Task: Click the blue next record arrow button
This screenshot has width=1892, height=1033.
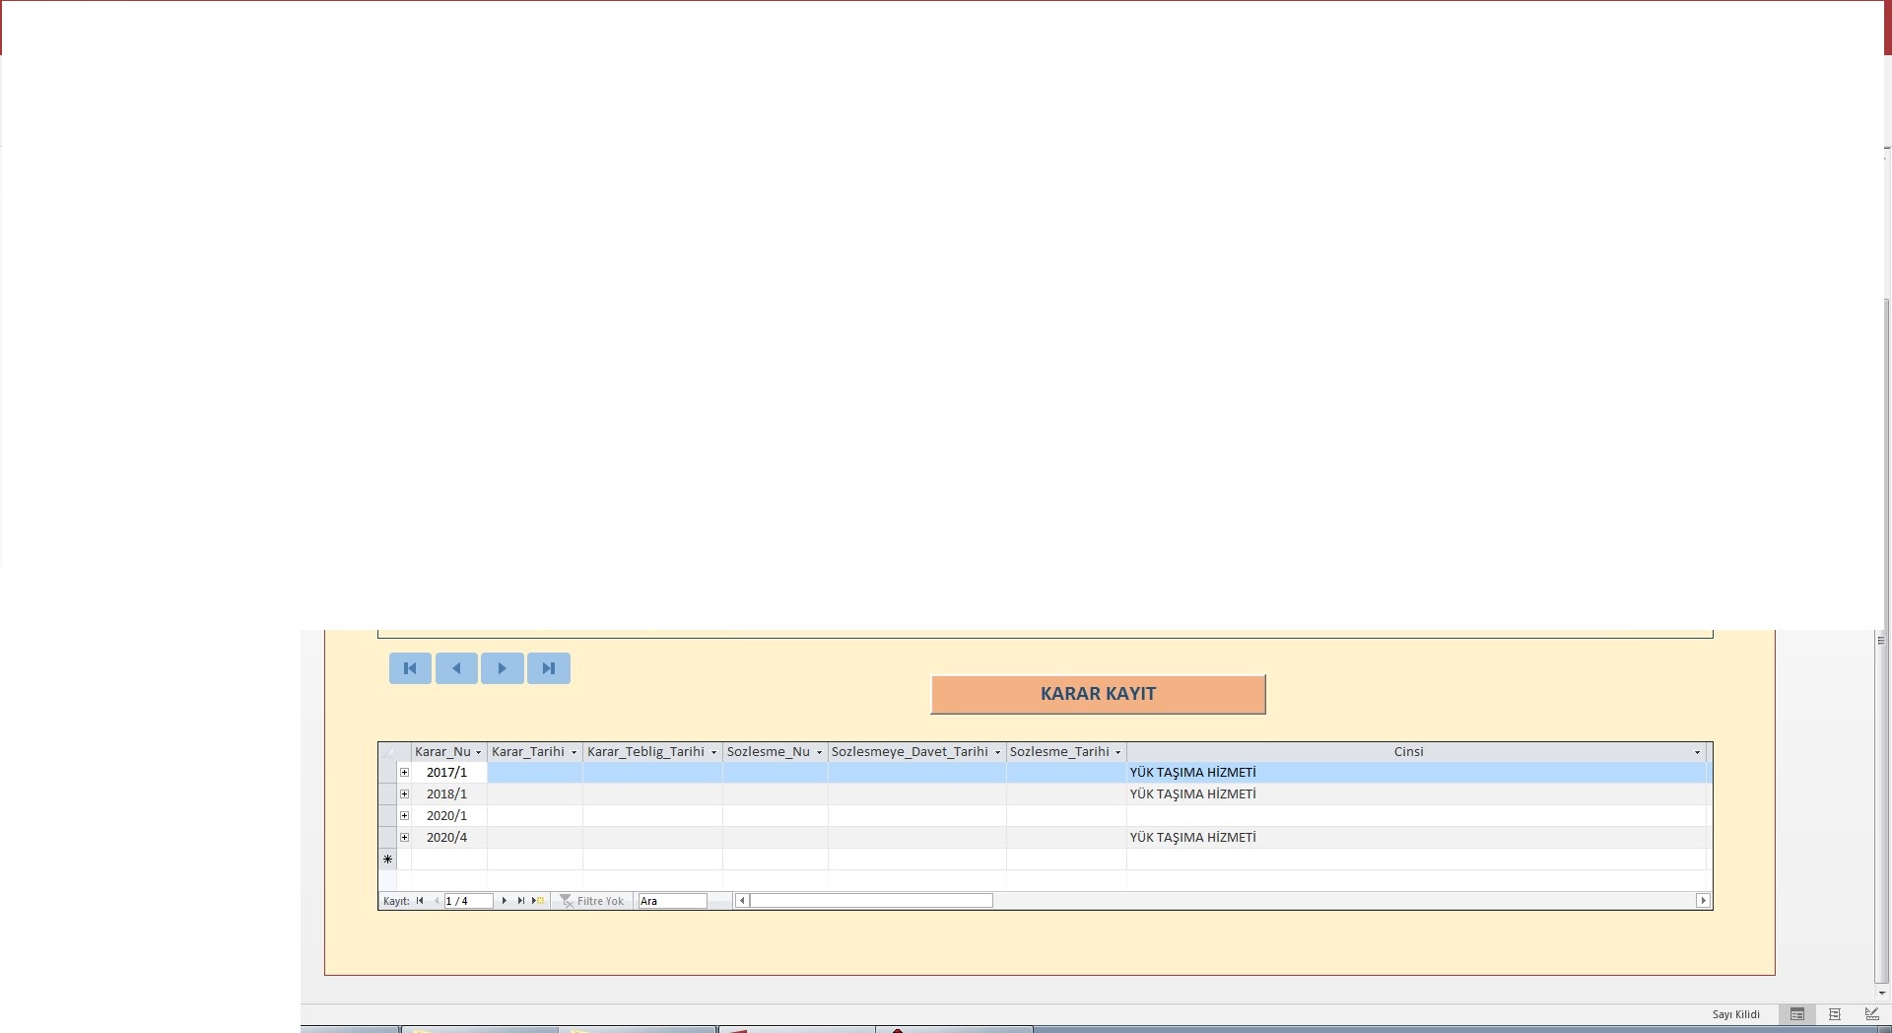Action: (x=502, y=668)
